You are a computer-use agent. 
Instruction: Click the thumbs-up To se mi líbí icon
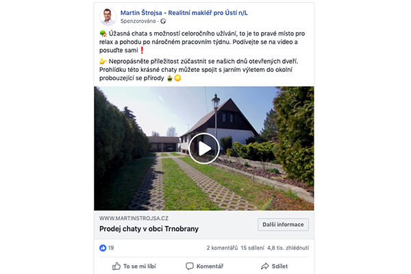tap(116, 266)
